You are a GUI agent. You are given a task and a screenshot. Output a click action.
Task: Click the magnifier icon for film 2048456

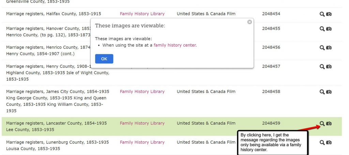tap(322, 47)
